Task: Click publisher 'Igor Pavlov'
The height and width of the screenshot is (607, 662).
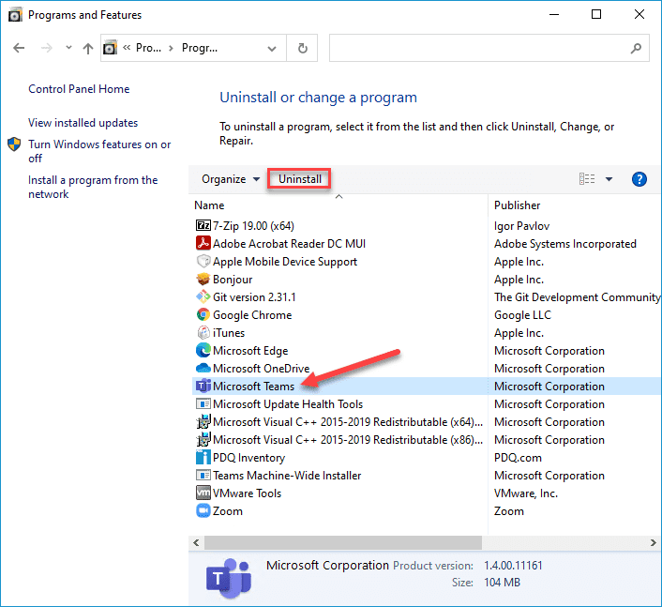Action: pos(522,226)
